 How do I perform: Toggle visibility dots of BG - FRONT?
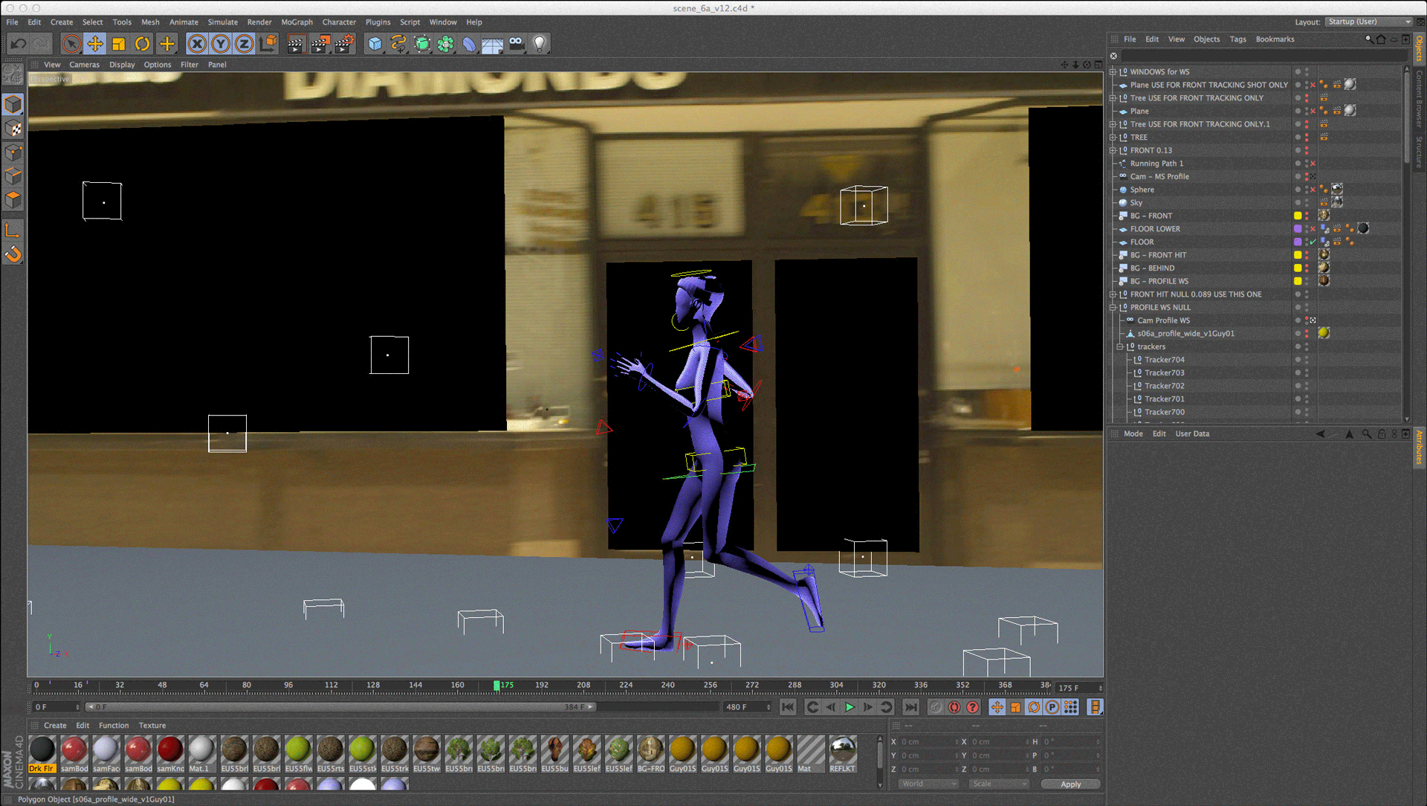(1307, 216)
